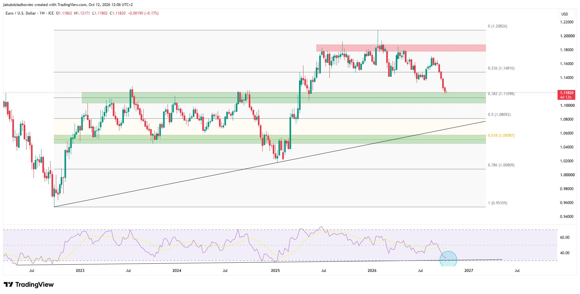
Task: Click the Fib label 0.236 (1.14816)
Action: [x=501, y=68]
